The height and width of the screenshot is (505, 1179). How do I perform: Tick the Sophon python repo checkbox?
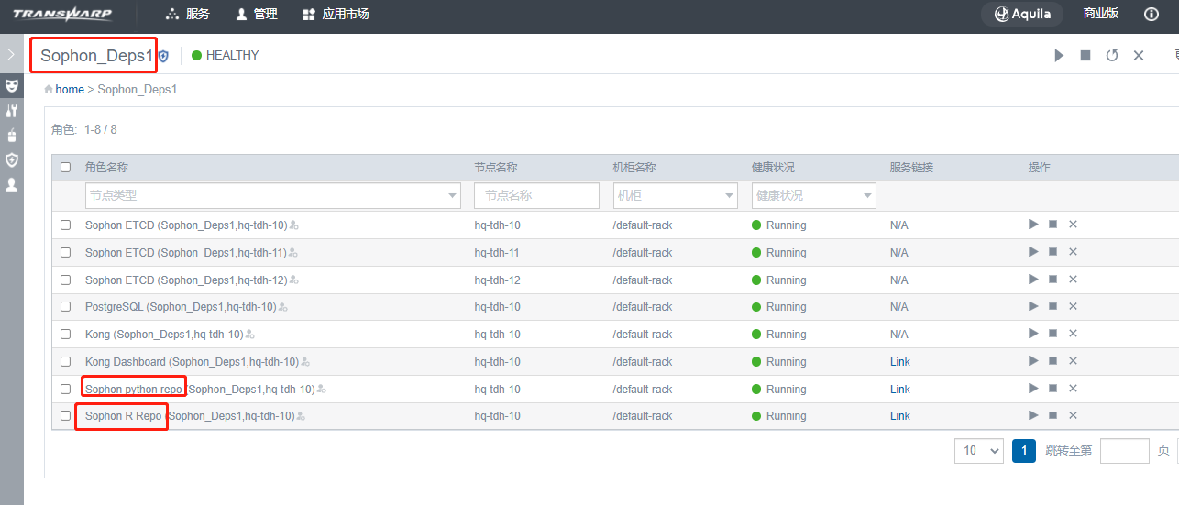(65, 390)
